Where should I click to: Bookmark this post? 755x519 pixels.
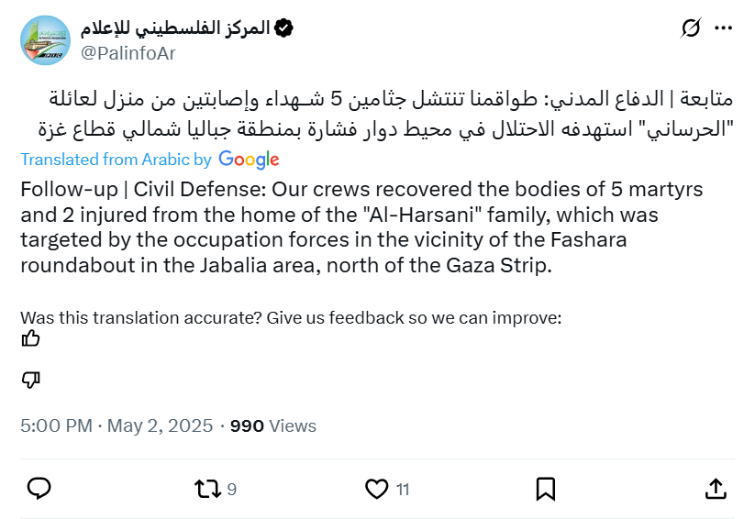545,489
